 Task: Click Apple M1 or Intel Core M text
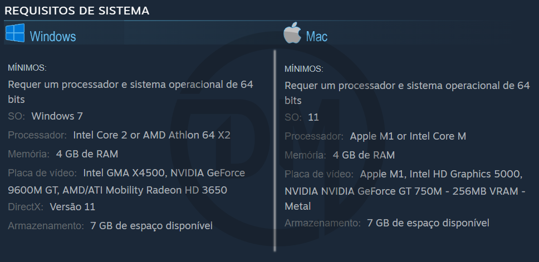tap(408, 136)
